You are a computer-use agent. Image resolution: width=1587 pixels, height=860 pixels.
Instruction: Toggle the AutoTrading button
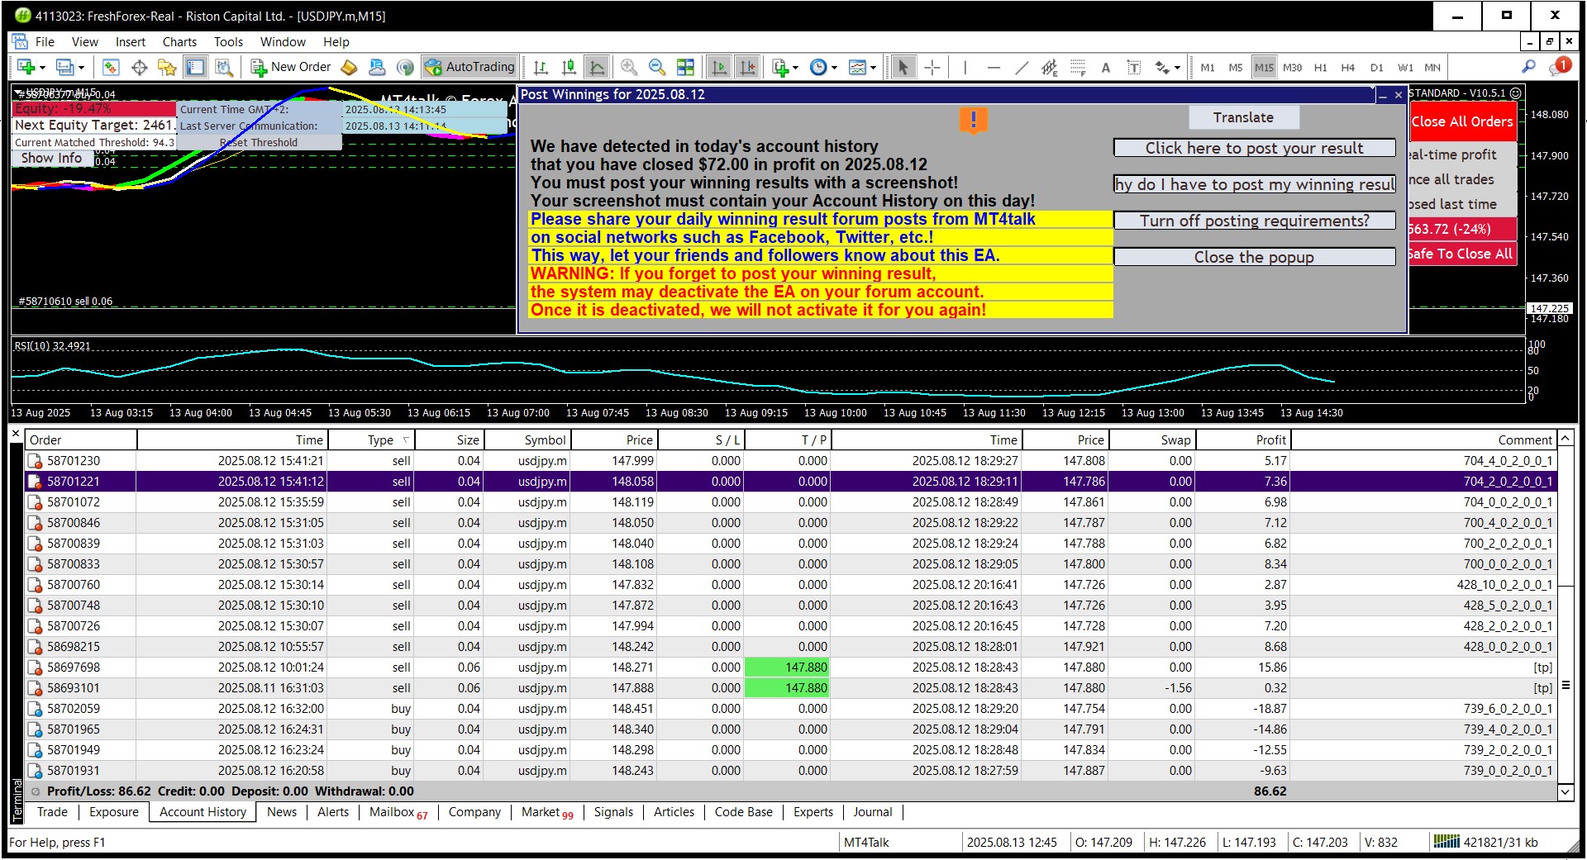tap(469, 67)
